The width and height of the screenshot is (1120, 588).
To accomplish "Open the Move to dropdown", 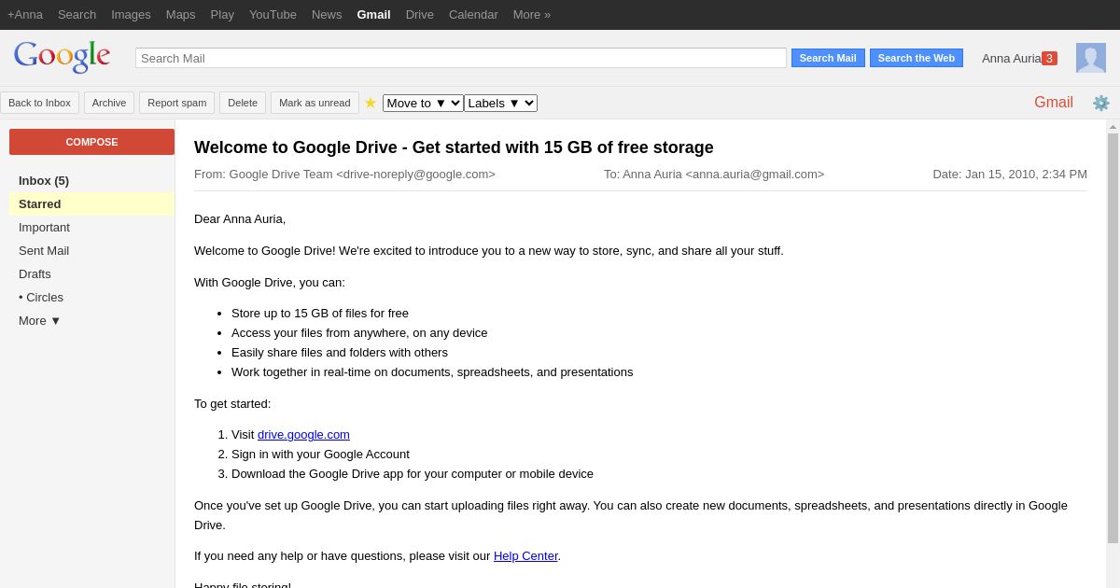I will point(422,103).
